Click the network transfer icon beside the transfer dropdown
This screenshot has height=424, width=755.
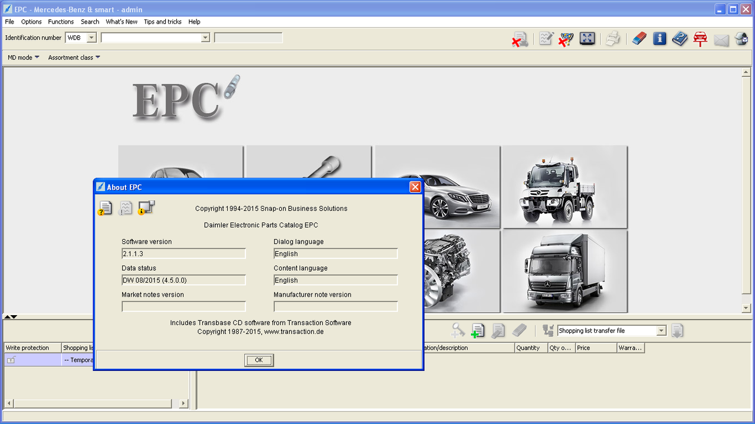pos(548,330)
